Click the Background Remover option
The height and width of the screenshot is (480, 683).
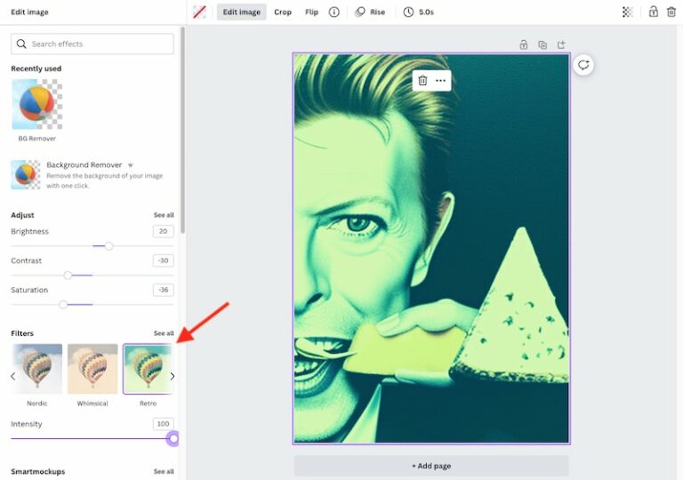point(92,174)
